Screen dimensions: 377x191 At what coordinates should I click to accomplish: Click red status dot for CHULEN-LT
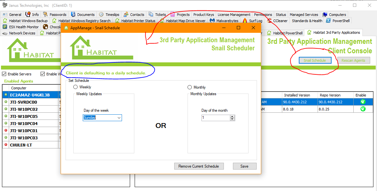[6, 145]
